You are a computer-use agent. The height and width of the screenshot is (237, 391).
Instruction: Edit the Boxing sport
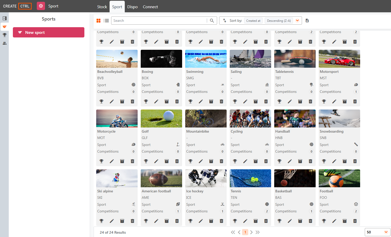pos(156,101)
